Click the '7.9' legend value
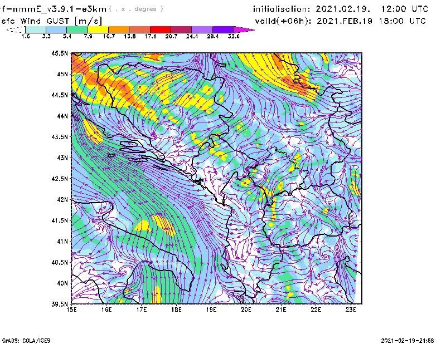 (88, 36)
